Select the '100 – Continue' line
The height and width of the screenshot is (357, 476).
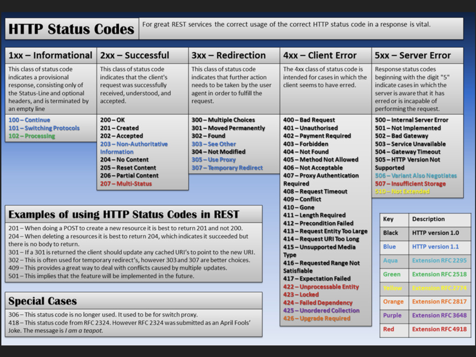[29, 120]
